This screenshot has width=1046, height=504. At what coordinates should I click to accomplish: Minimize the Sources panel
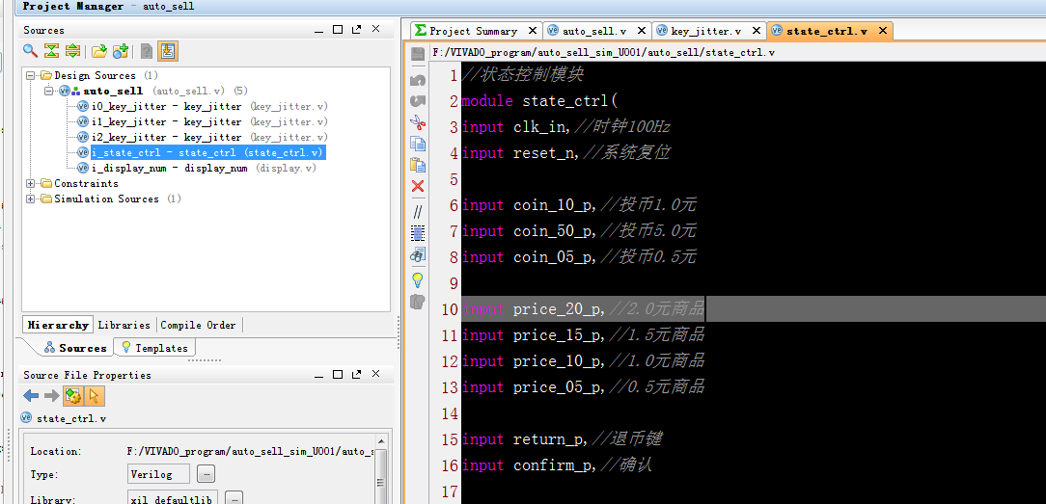point(318,30)
